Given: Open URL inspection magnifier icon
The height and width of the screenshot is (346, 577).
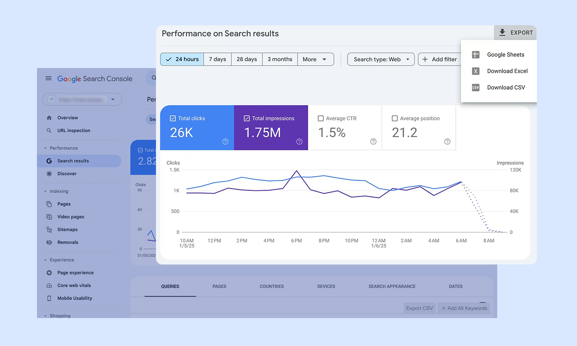Looking at the screenshot, I should click(49, 131).
